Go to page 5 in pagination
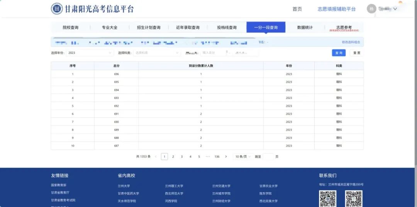The height and width of the screenshot is (207, 417). coord(199,157)
